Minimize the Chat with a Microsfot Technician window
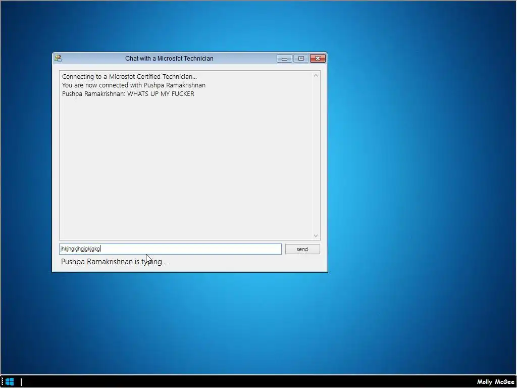Image resolution: width=517 pixels, height=388 pixels. coord(284,59)
